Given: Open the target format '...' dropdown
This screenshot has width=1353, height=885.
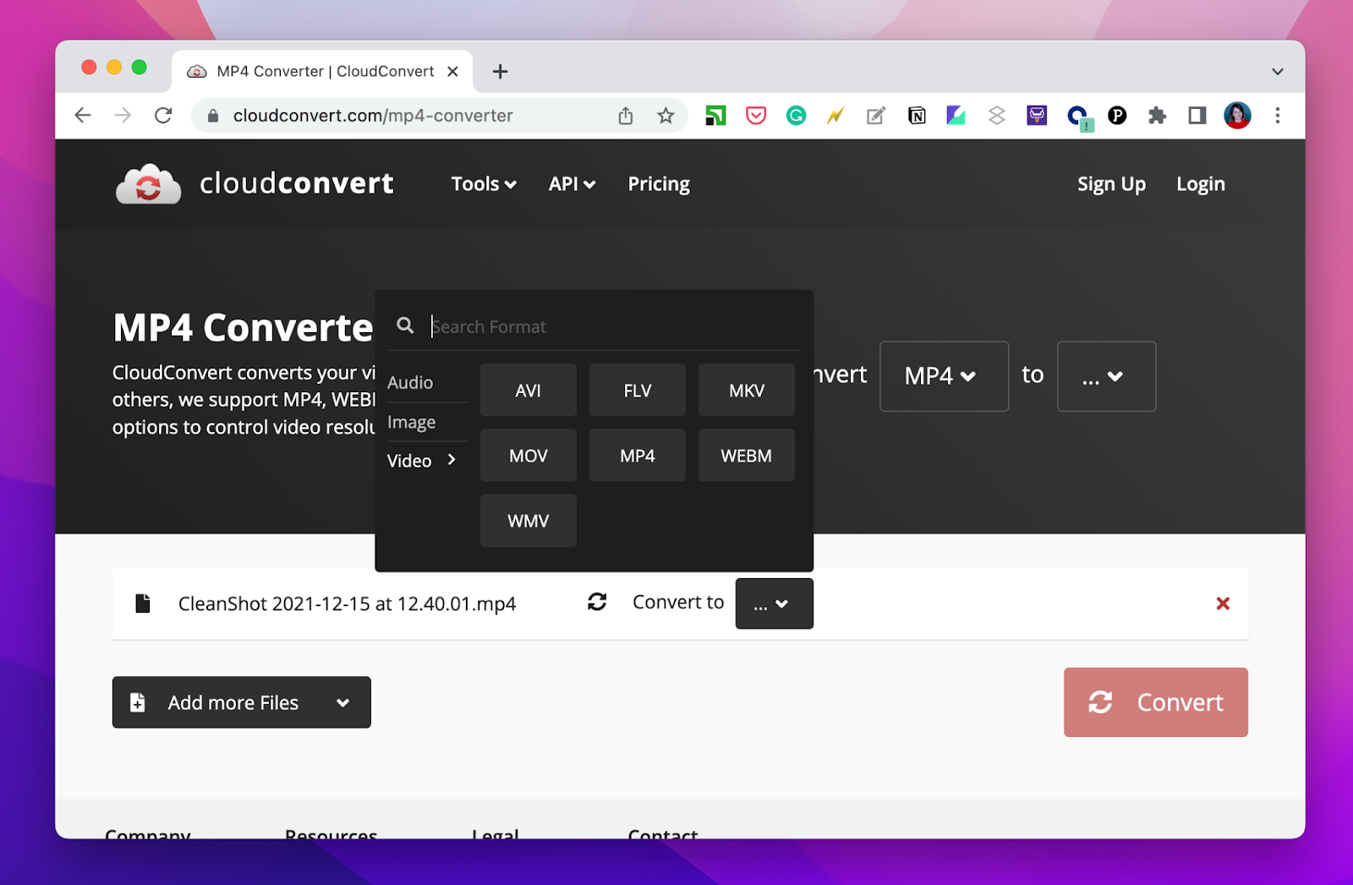Looking at the screenshot, I should (1106, 376).
